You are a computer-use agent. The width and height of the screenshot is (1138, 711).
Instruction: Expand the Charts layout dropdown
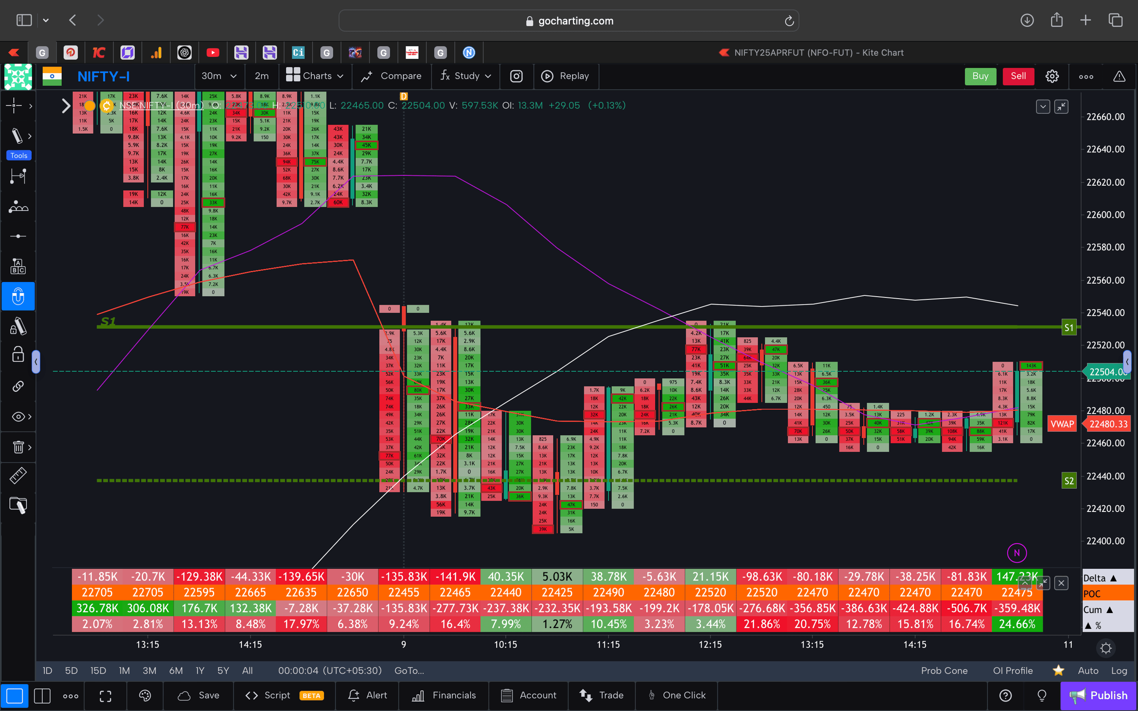point(315,76)
